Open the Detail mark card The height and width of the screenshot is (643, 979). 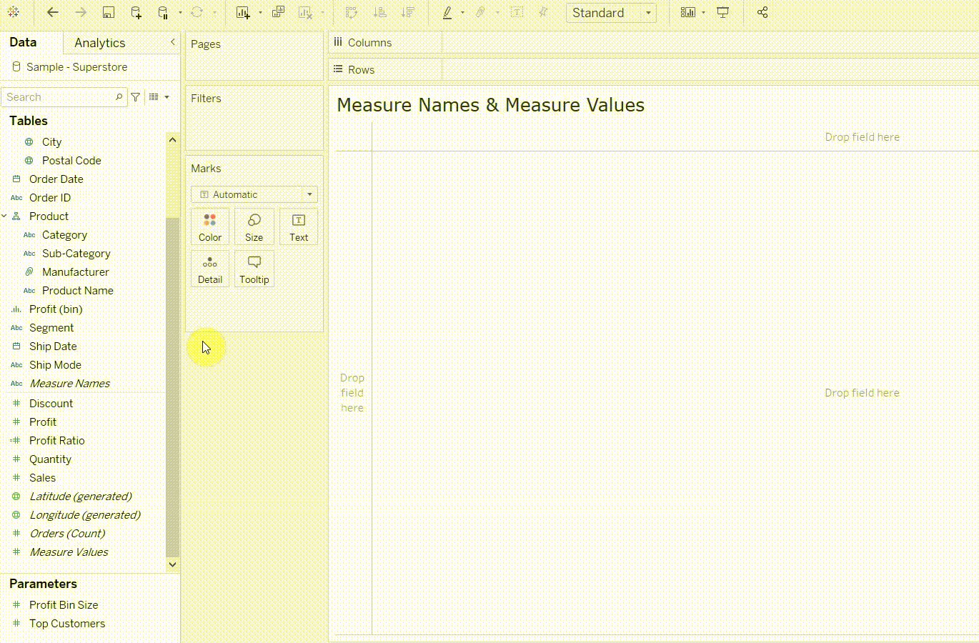click(210, 269)
